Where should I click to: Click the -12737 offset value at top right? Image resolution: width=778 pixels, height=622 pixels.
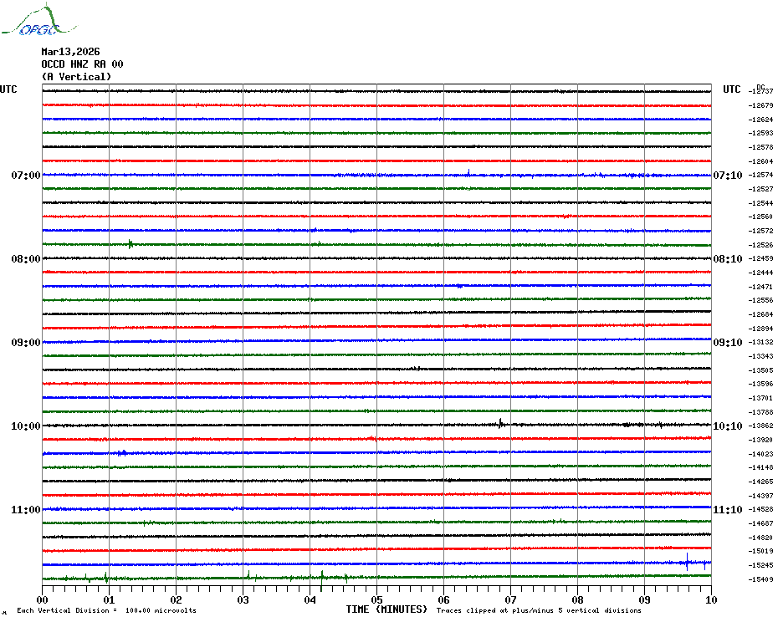(761, 91)
